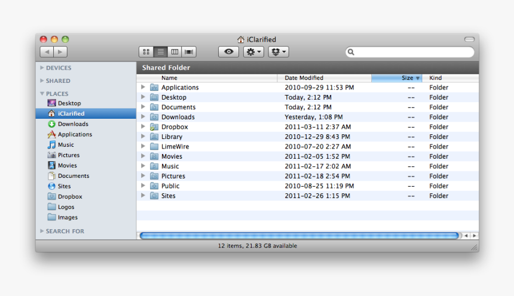Click the horizontal scrollbar thumb
514x296 pixels.
(x=299, y=235)
